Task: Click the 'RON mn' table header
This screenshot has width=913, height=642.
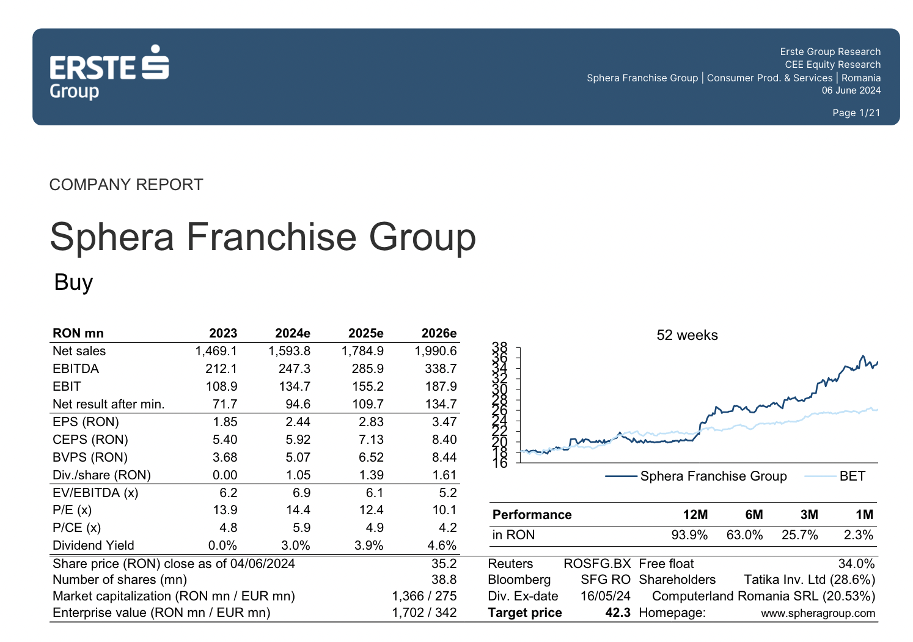Action: pos(78,333)
